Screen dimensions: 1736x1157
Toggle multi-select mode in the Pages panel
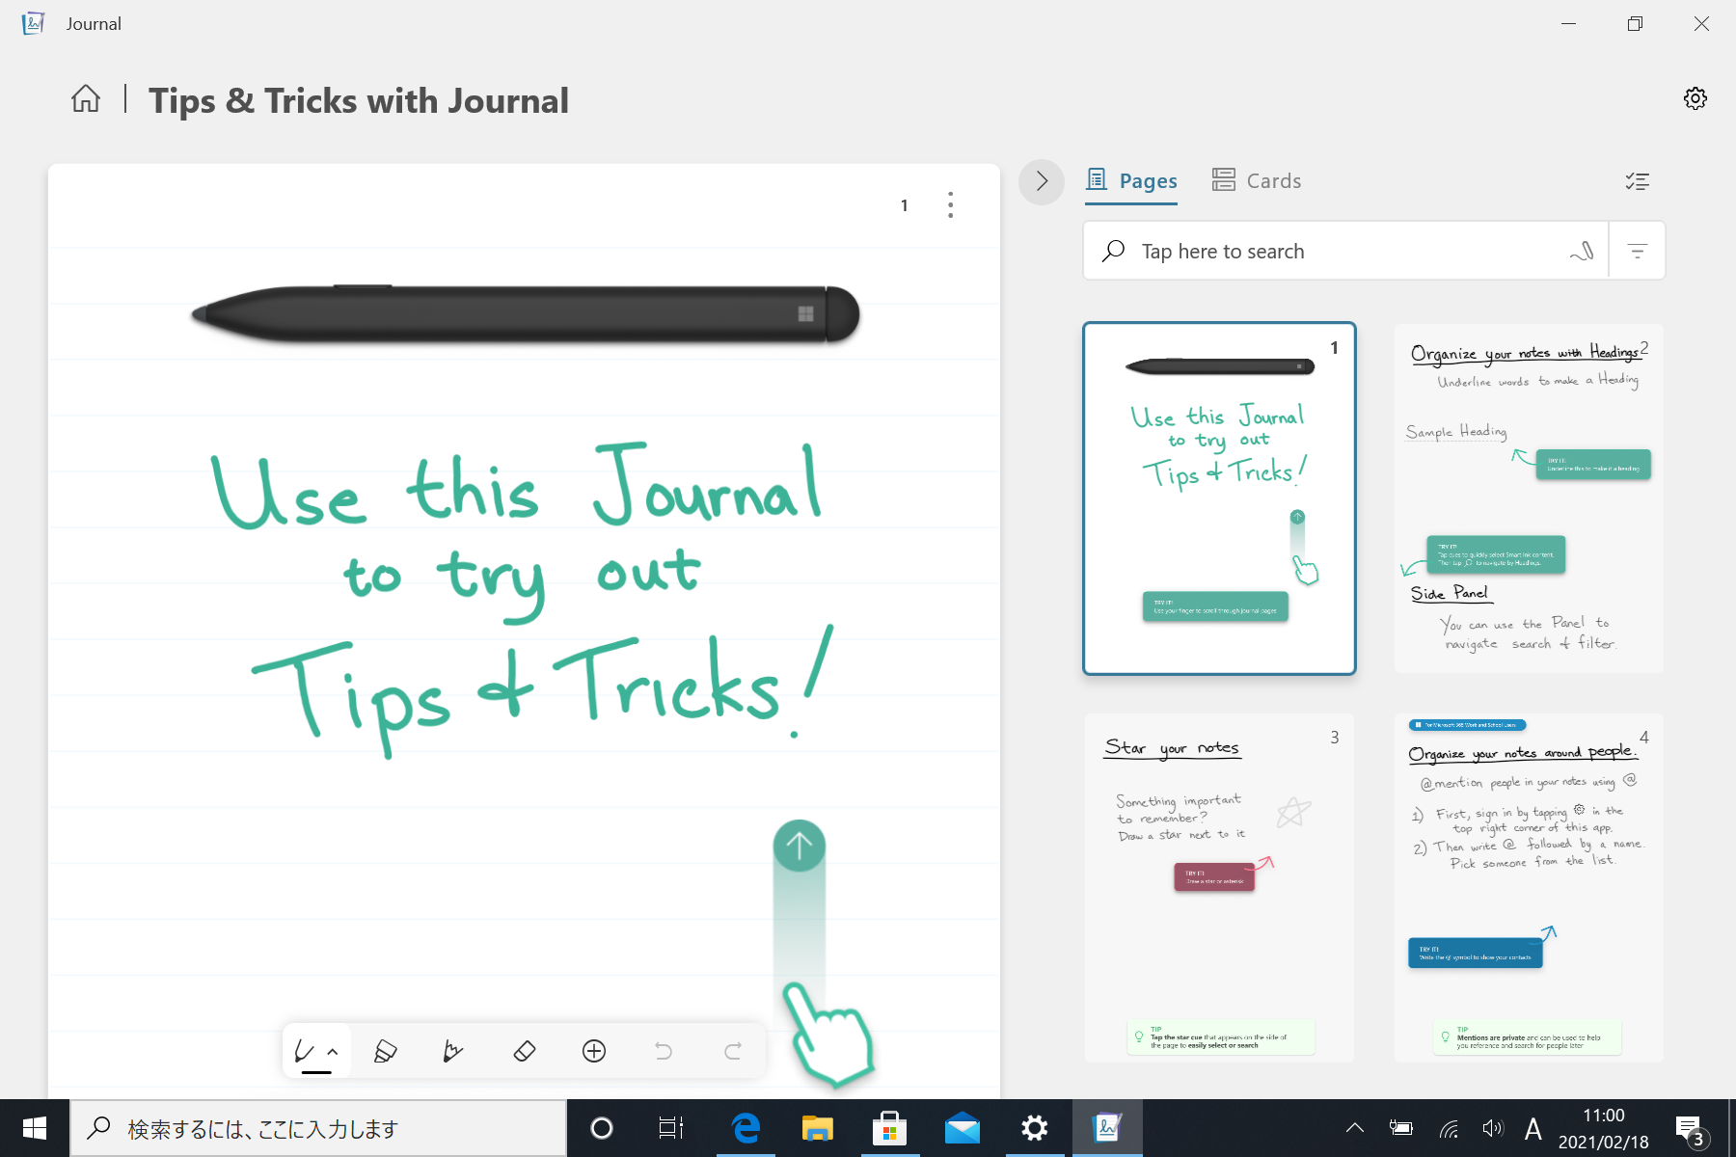[x=1637, y=181]
